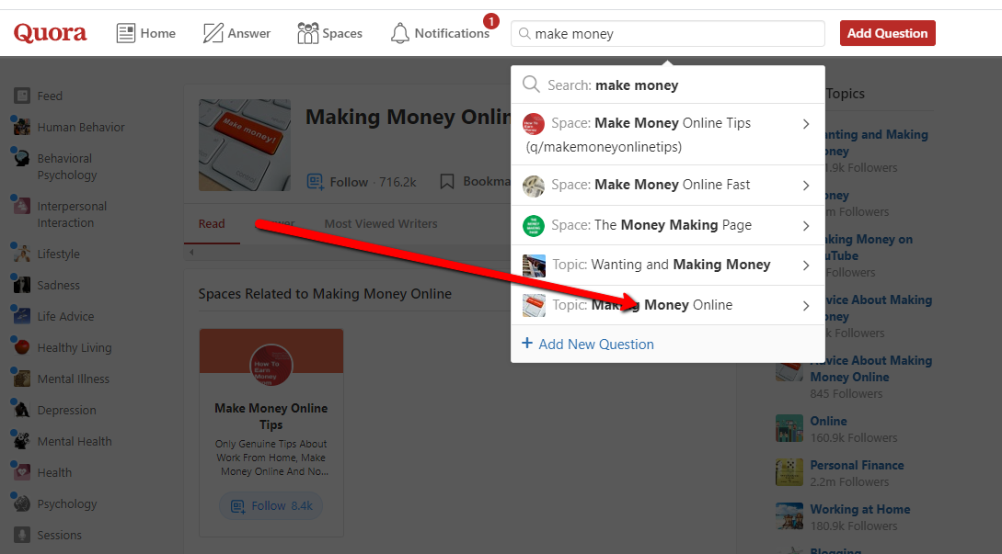The image size is (1002, 554).
Task: Go to Home in the top navigation
Action: pos(145,33)
